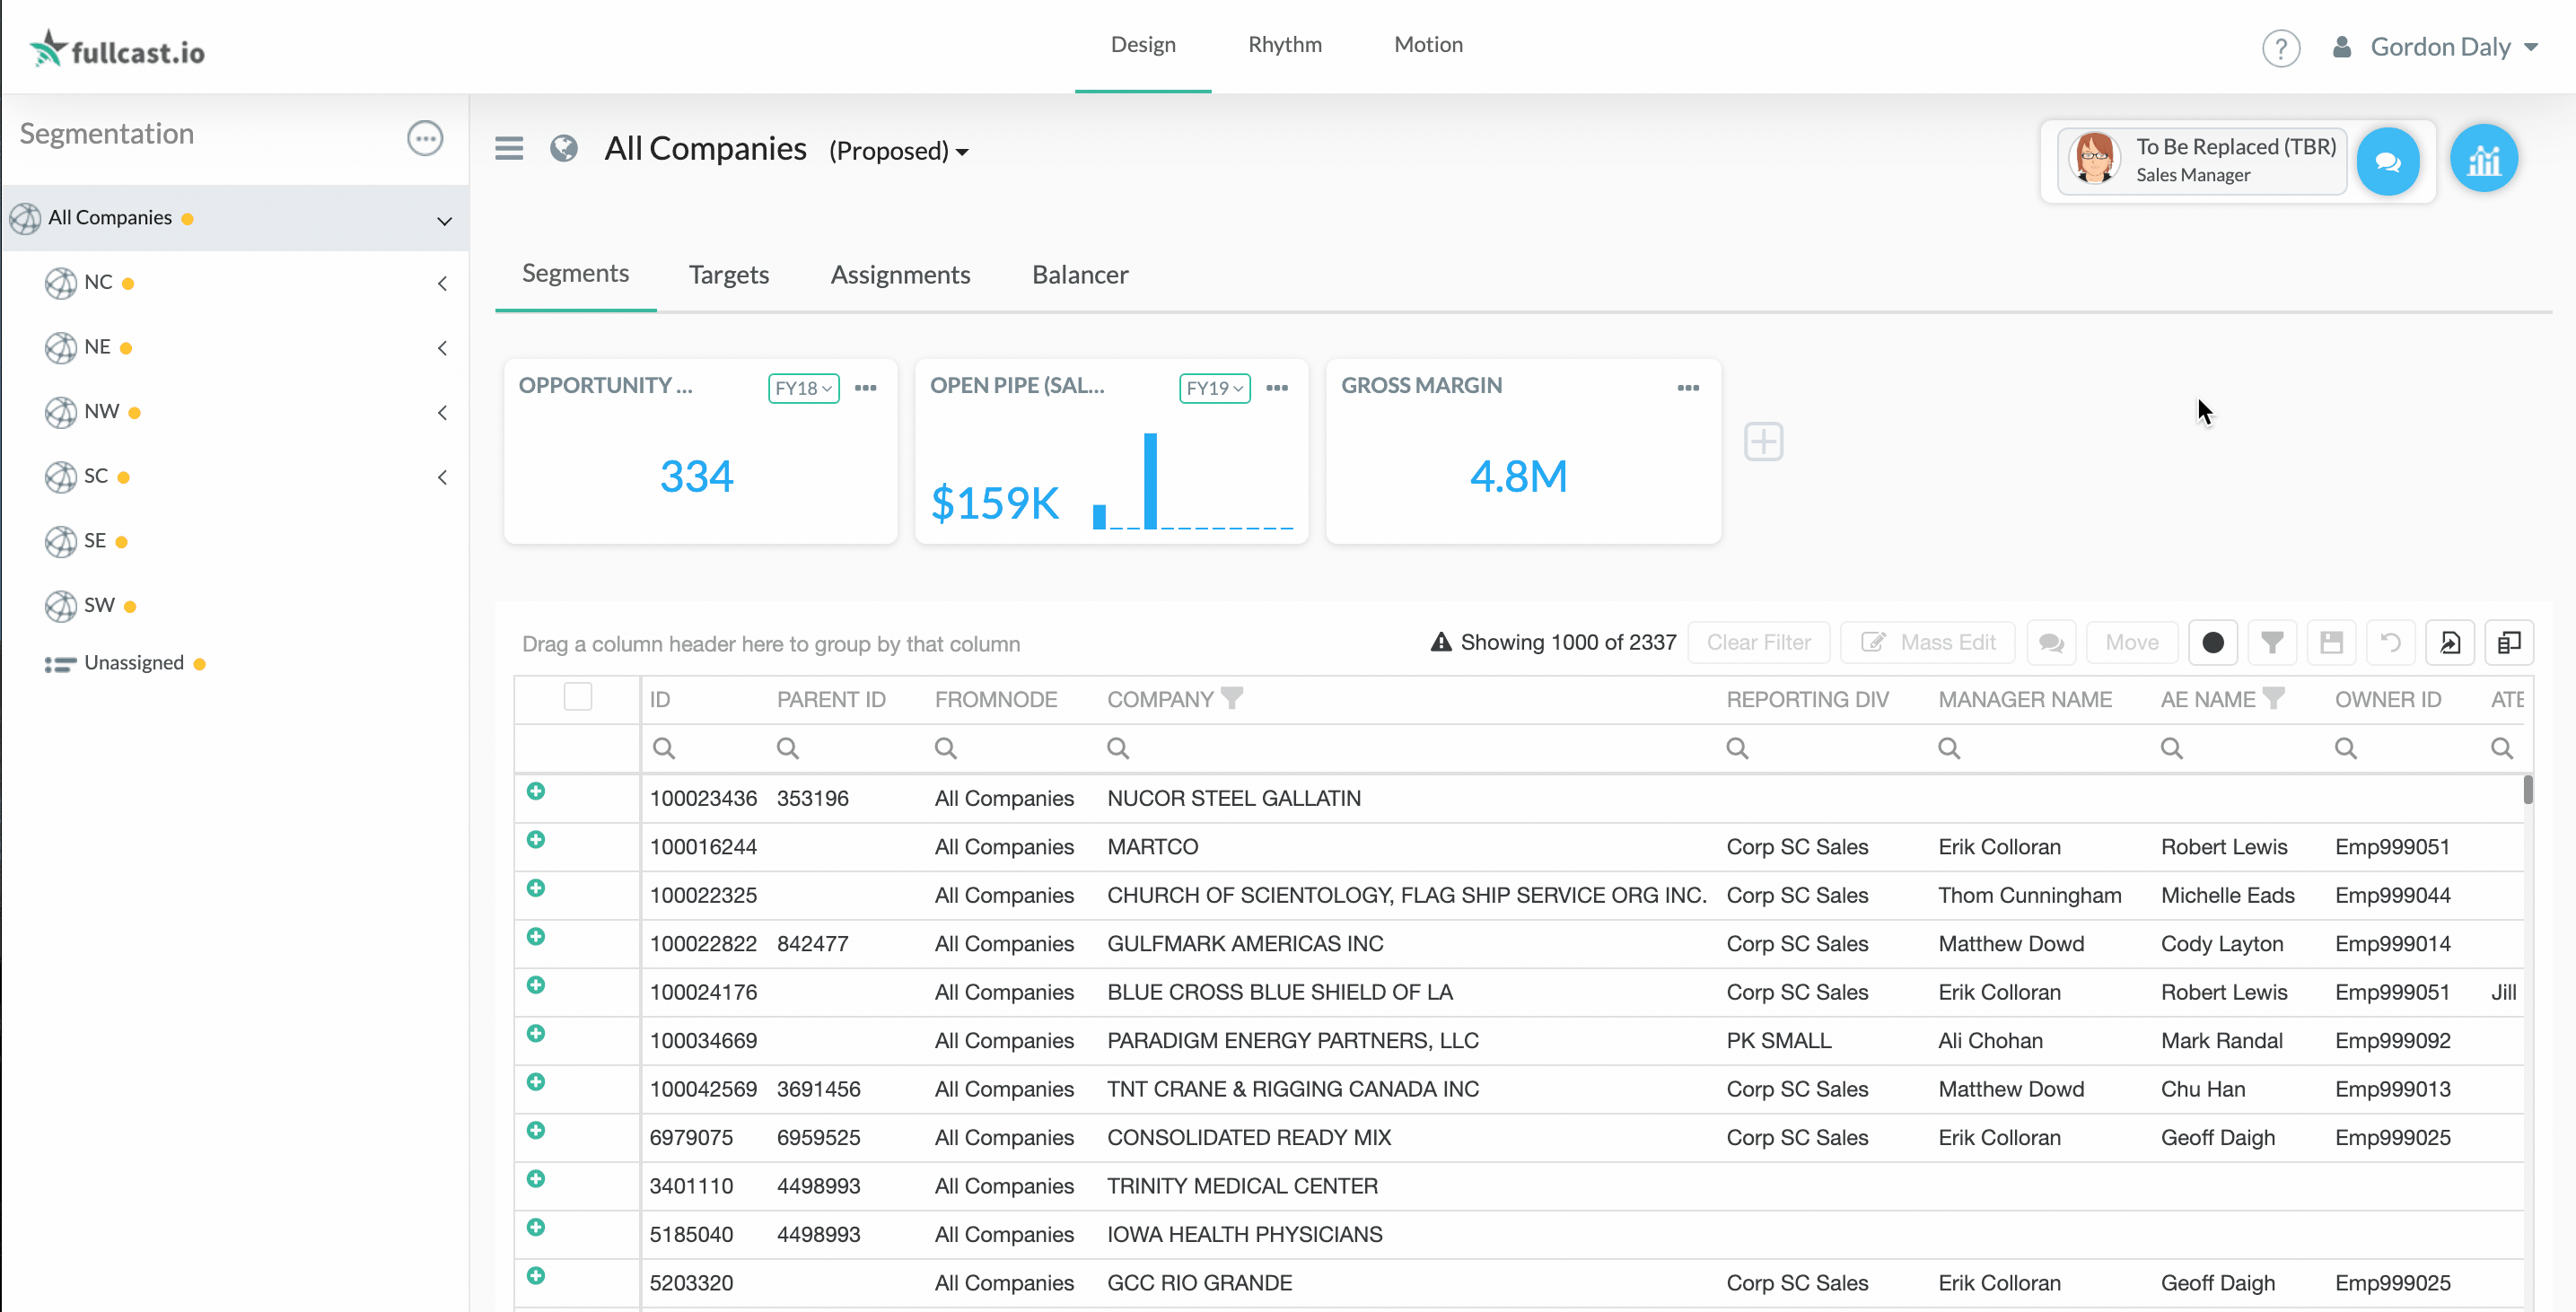This screenshot has height=1312, width=2576.
Task: Expand the MARTCO row plus icon
Action: (536, 840)
